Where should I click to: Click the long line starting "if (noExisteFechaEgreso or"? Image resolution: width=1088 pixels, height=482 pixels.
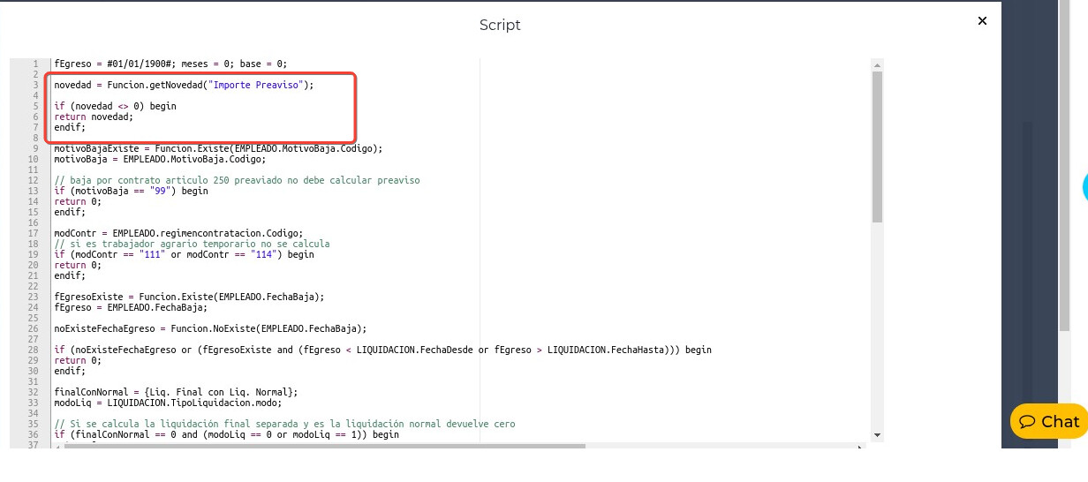click(382, 350)
